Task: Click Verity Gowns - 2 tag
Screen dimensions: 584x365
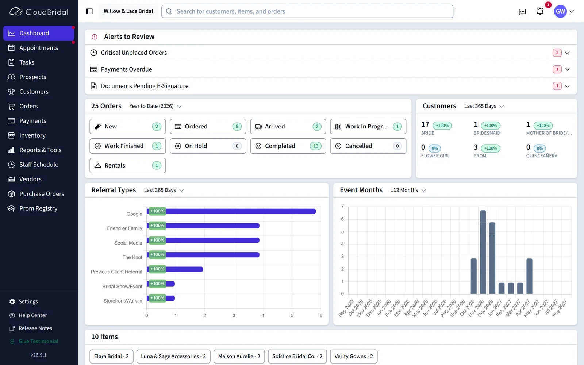Action: (354, 356)
